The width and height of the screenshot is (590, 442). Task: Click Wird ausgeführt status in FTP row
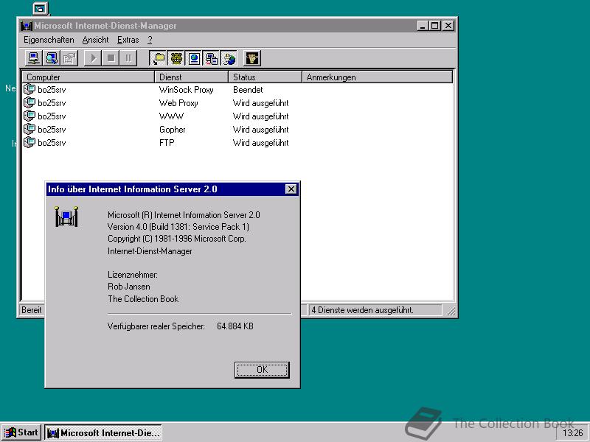pyautogui.click(x=261, y=143)
